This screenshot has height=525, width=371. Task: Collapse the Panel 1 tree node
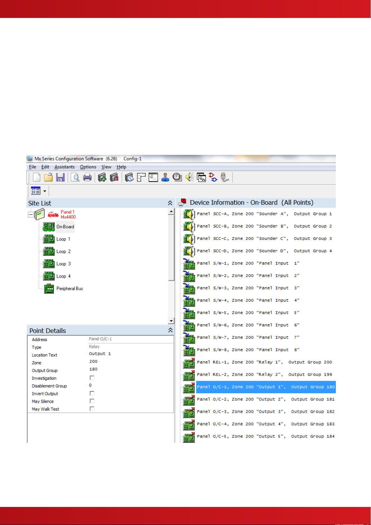click(31, 215)
